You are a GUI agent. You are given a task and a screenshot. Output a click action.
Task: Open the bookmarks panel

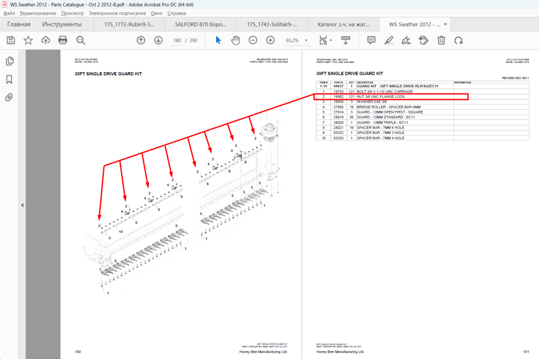tap(9, 80)
